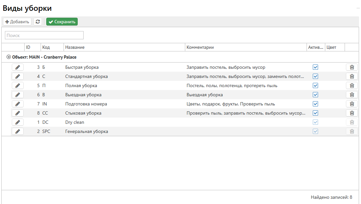The image size is (361, 204).
Task: Click pencil icon for Генеральная уборка
Action: tap(18, 131)
